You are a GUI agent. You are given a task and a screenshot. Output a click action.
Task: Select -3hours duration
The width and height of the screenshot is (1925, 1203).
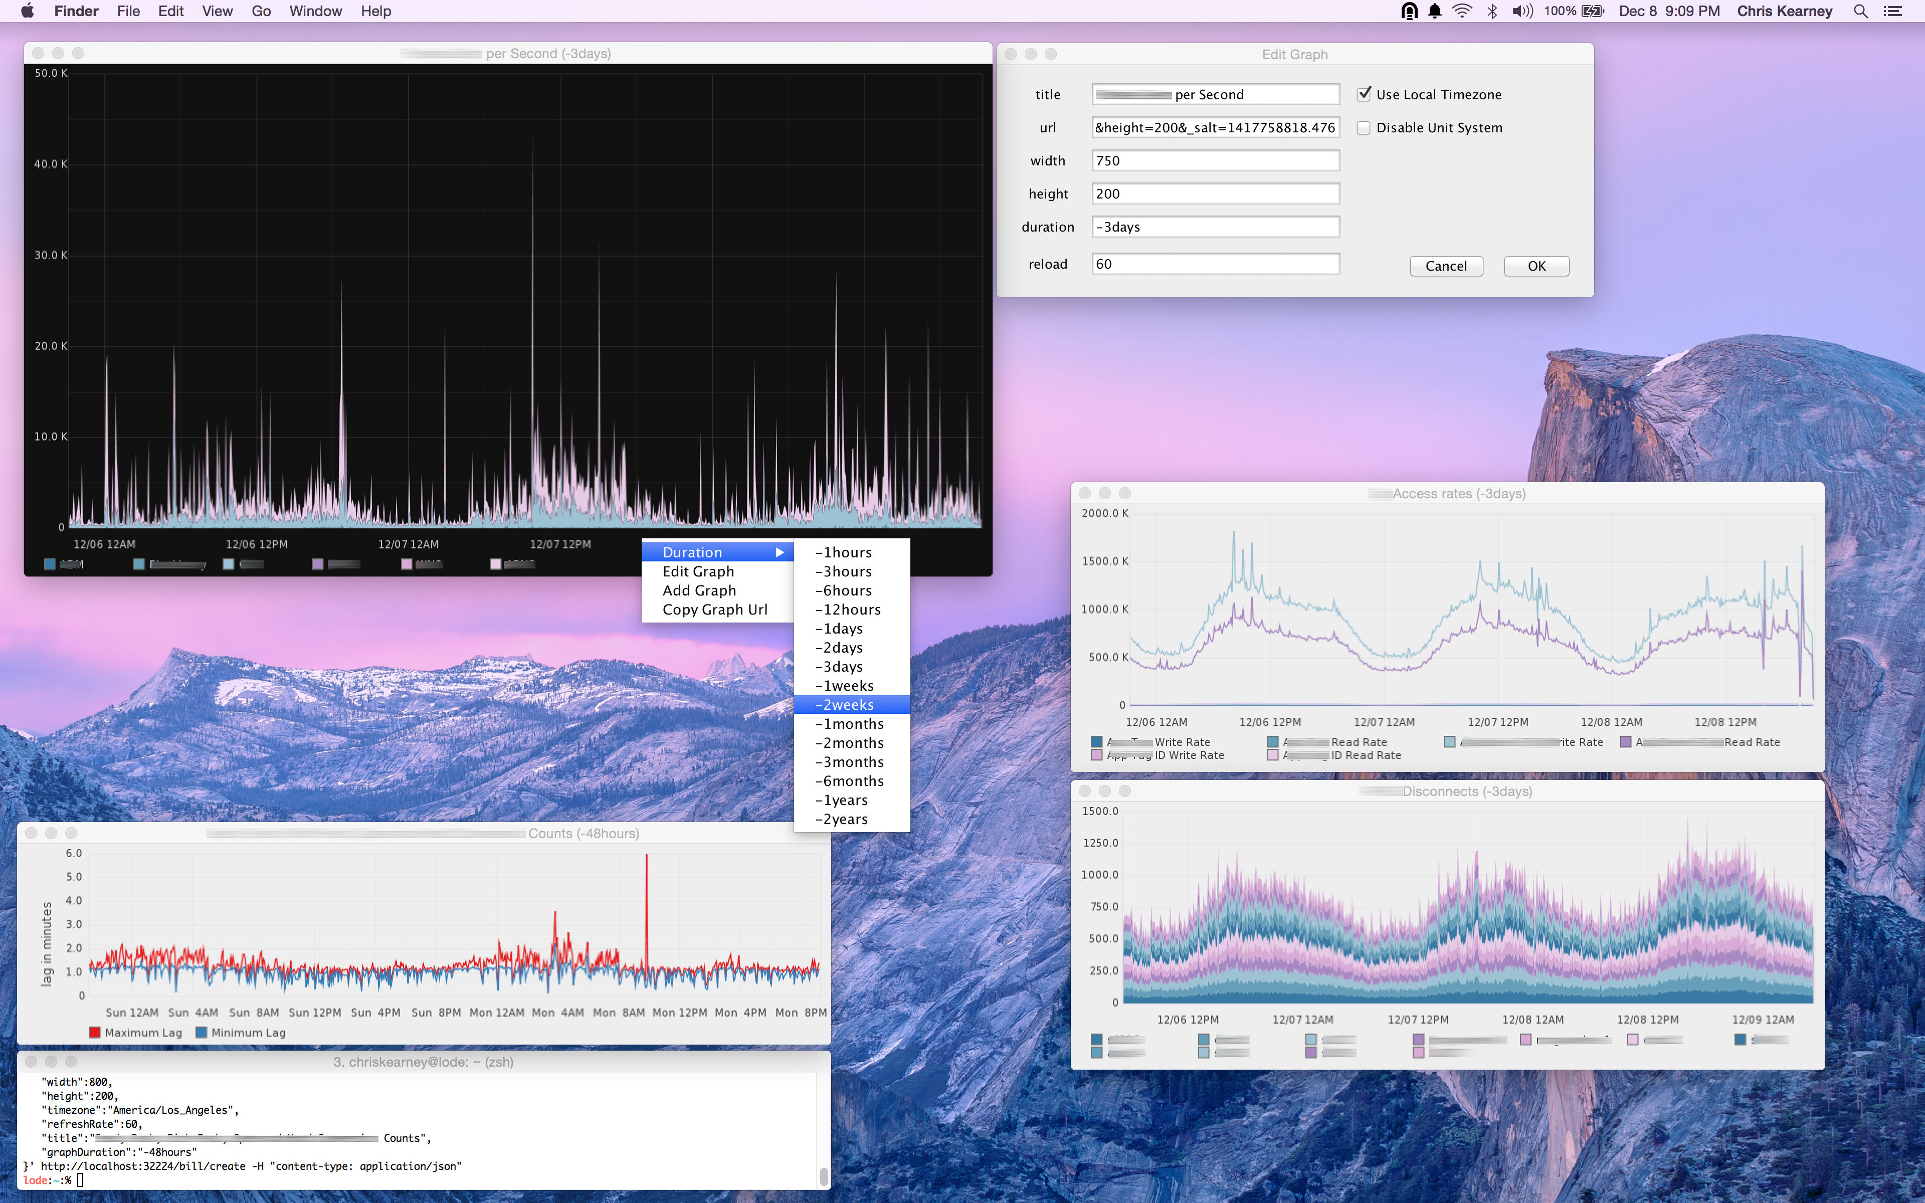tap(852, 571)
